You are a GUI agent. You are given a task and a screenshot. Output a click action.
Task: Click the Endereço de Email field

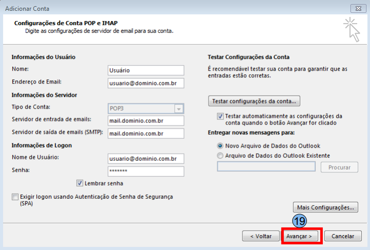pos(146,83)
